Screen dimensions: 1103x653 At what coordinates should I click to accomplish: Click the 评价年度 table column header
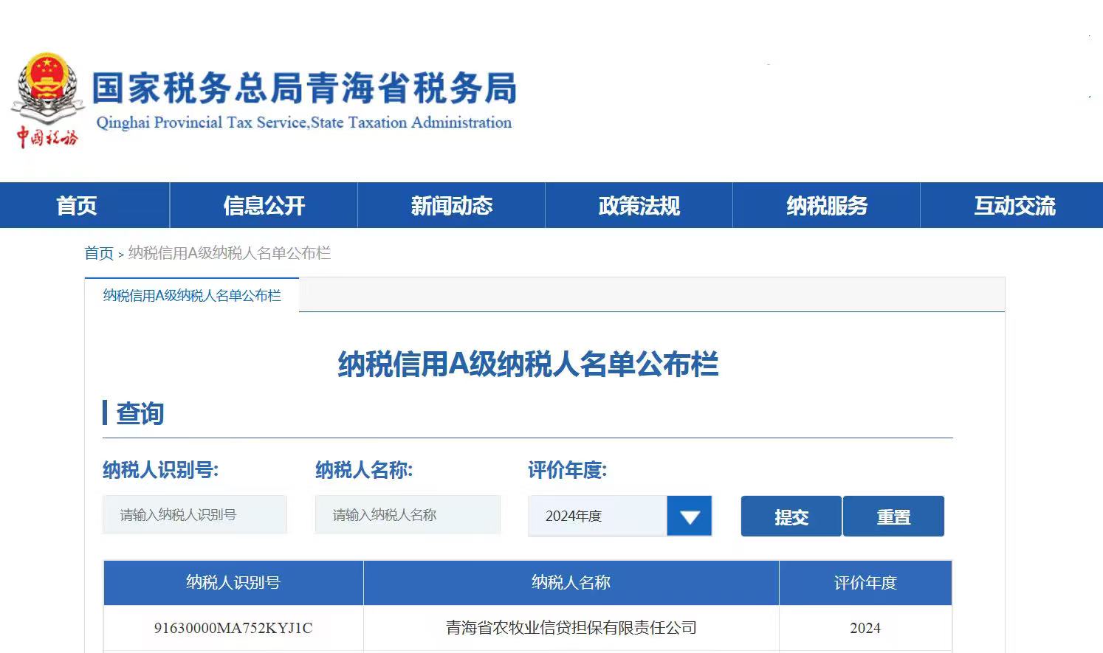click(865, 582)
